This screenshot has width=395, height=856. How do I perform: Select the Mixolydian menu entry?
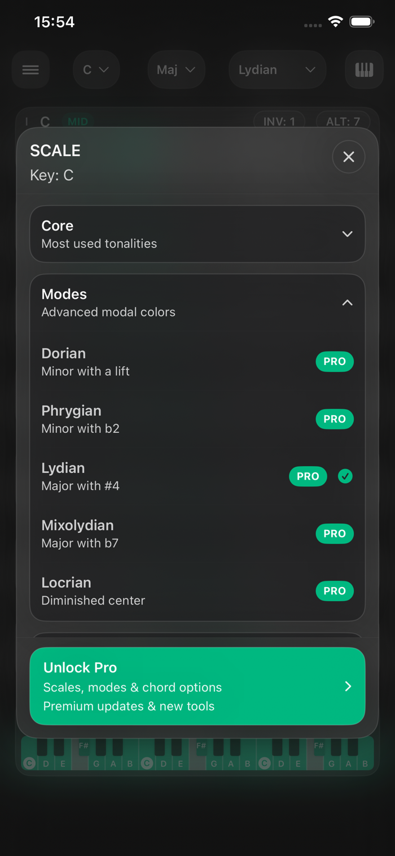141,534
